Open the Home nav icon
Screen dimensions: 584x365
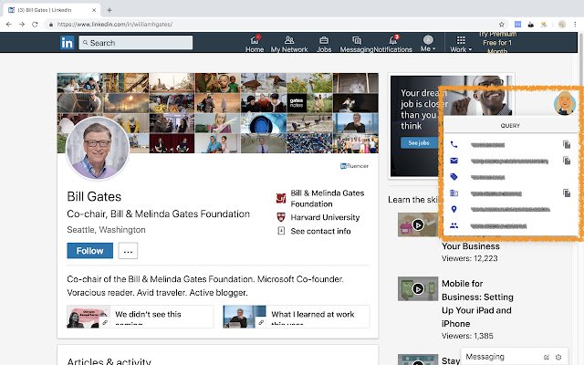[255, 43]
